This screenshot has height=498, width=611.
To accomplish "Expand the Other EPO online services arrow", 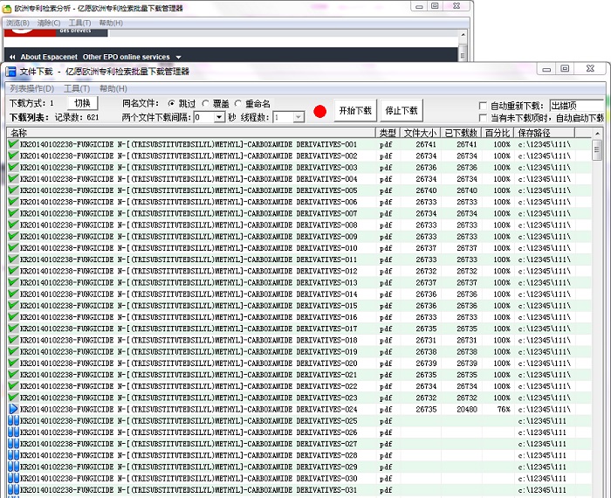I will click(178, 58).
